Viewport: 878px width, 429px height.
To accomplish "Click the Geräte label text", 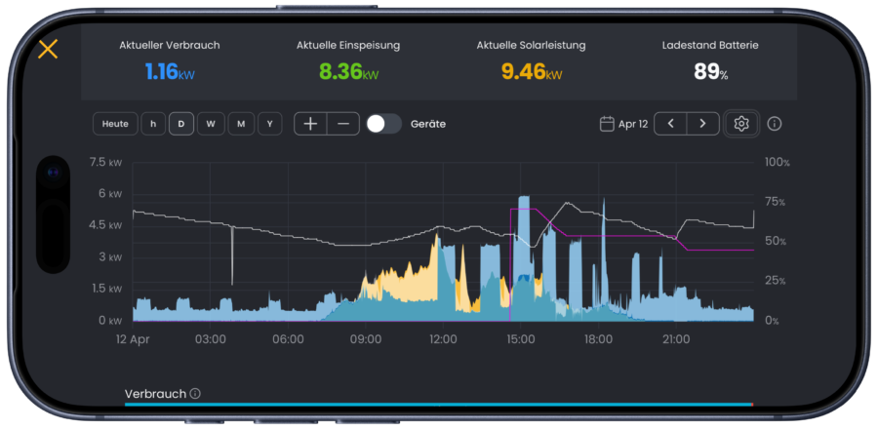I will coord(428,124).
